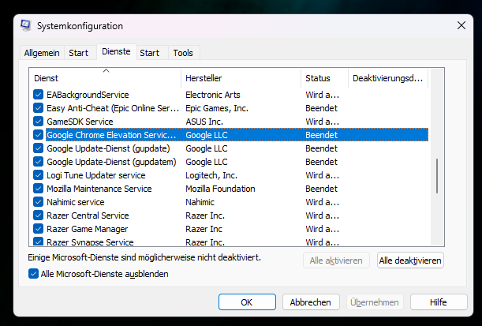Close the Systemkonfiguration dialog window
This screenshot has height=326, width=482.
point(460,25)
